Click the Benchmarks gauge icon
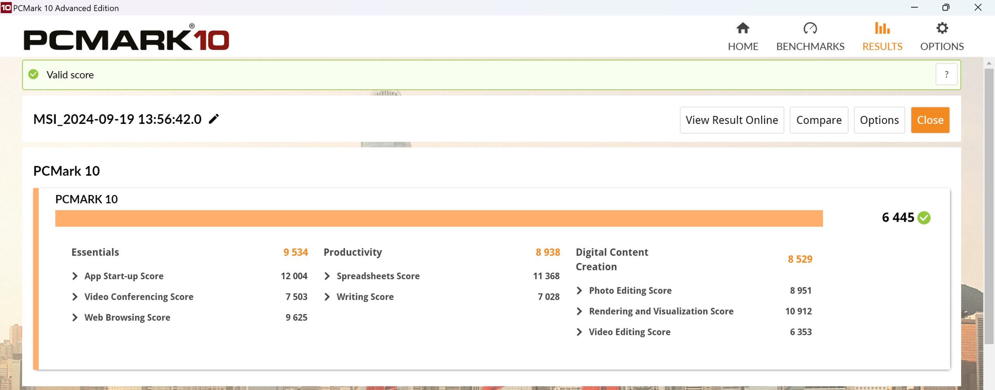 pyautogui.click(x=810, y=28)
